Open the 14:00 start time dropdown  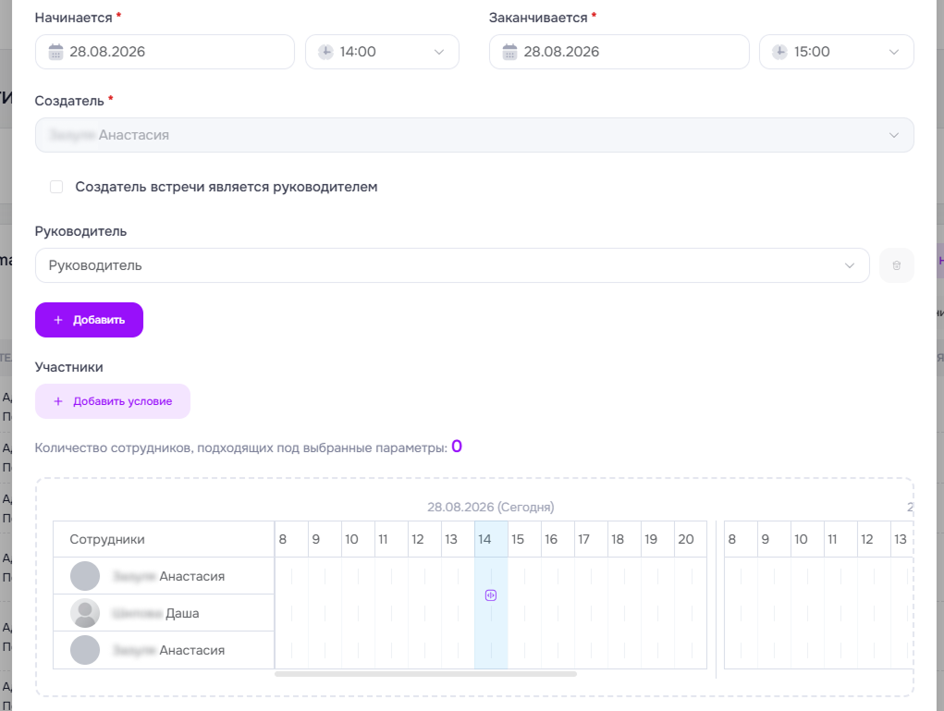(382, 52)
